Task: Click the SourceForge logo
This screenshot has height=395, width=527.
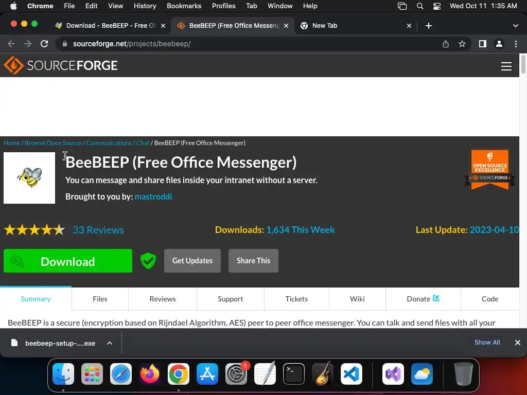Action: (x=61, y=65)
